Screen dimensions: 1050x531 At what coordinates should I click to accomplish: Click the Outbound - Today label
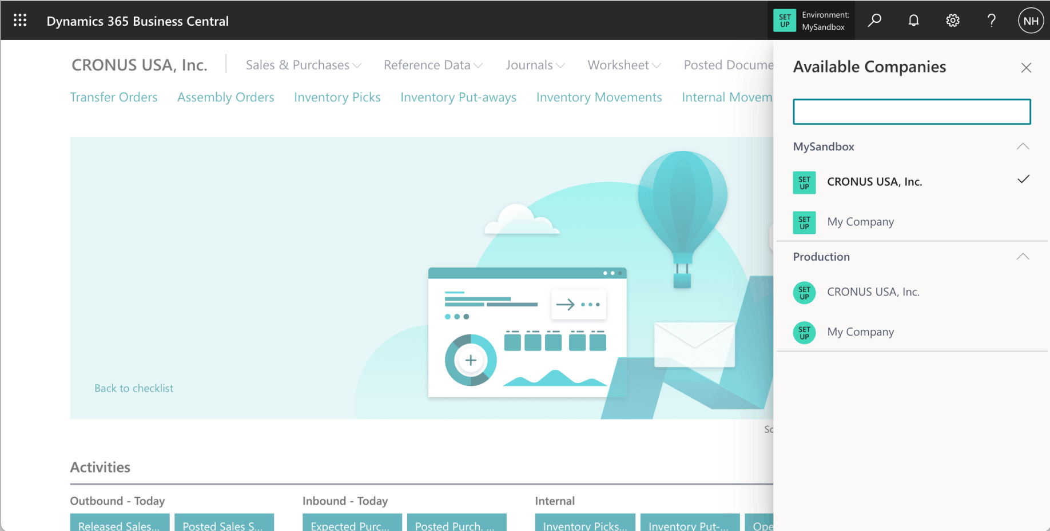click(x=117, y=501)
